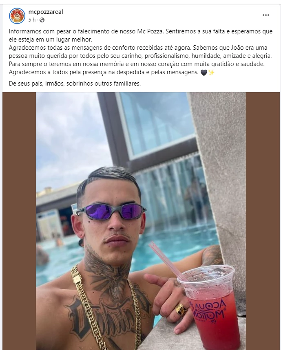
Task: Open the post via the '5 h' timestamp
Action: pos(32,20)
